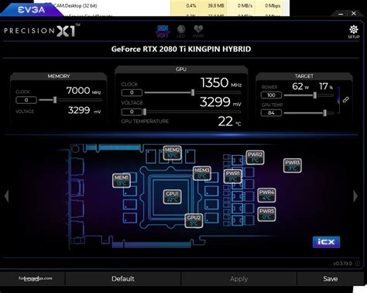Click the GPU voltage slider handle
Viewport: 367px width, 293px height.
(x=145, y=112)
